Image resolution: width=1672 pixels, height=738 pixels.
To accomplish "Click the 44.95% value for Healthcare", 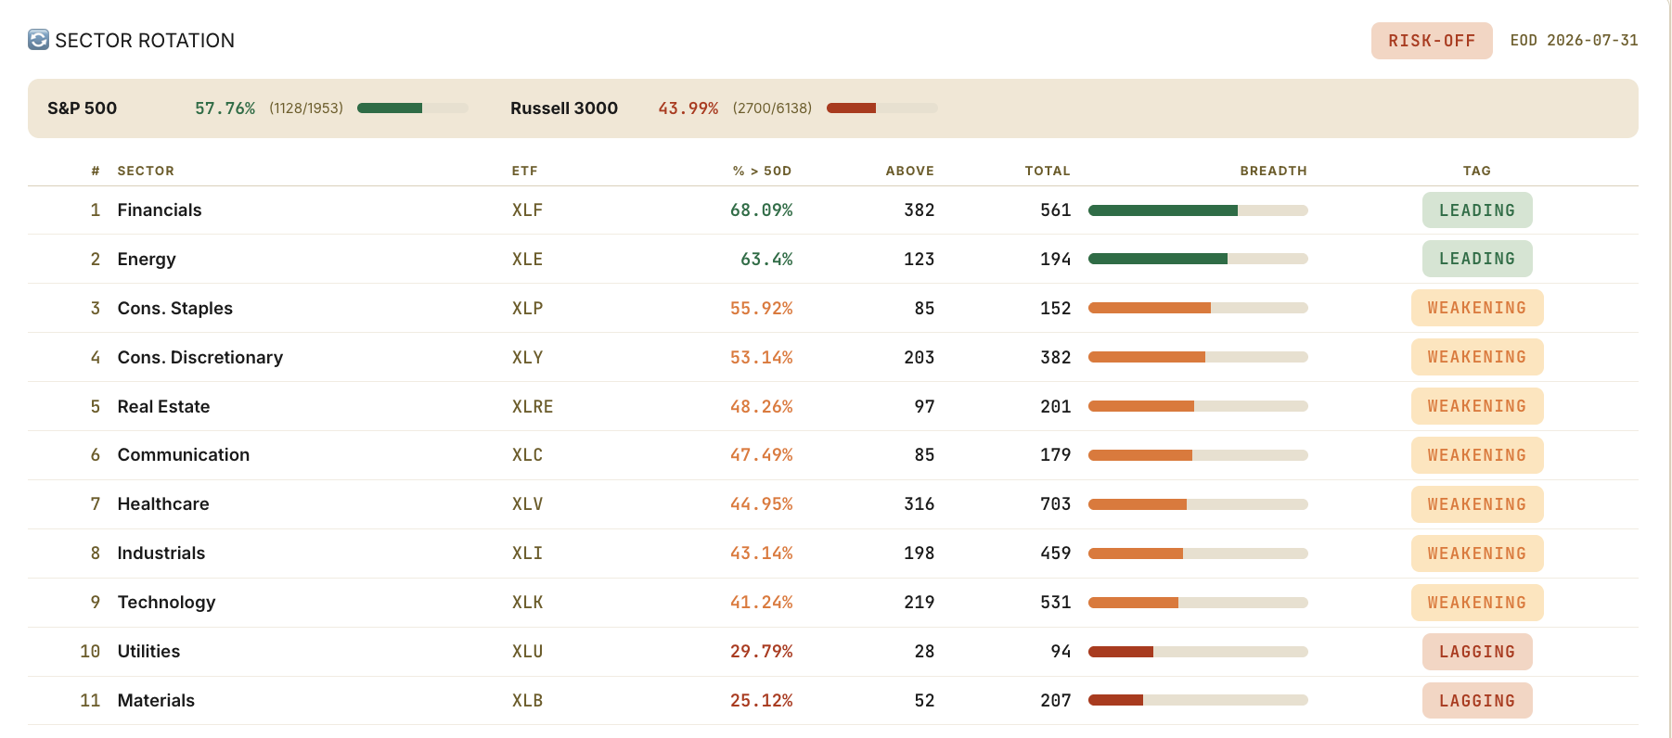I will 762,504.
